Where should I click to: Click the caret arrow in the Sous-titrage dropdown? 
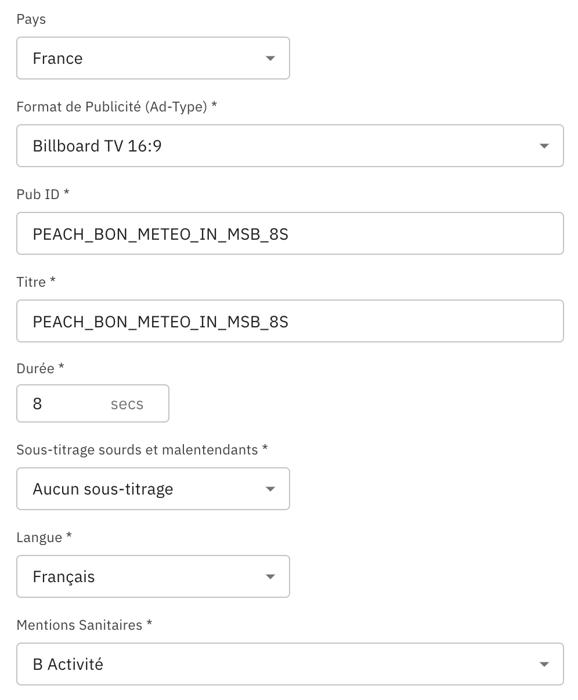[270, 489]
